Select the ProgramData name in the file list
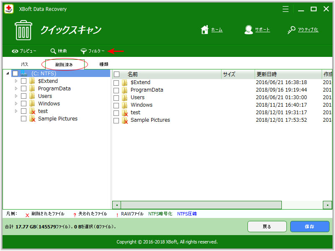Image resolution: width=335 pixels, height=251 pixels. coord(147,90)
